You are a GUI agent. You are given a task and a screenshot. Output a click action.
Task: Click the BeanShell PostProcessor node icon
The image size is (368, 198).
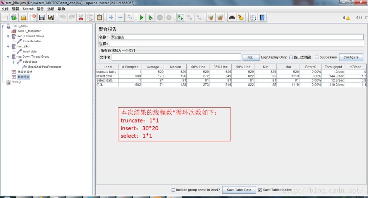click(25, 67)
